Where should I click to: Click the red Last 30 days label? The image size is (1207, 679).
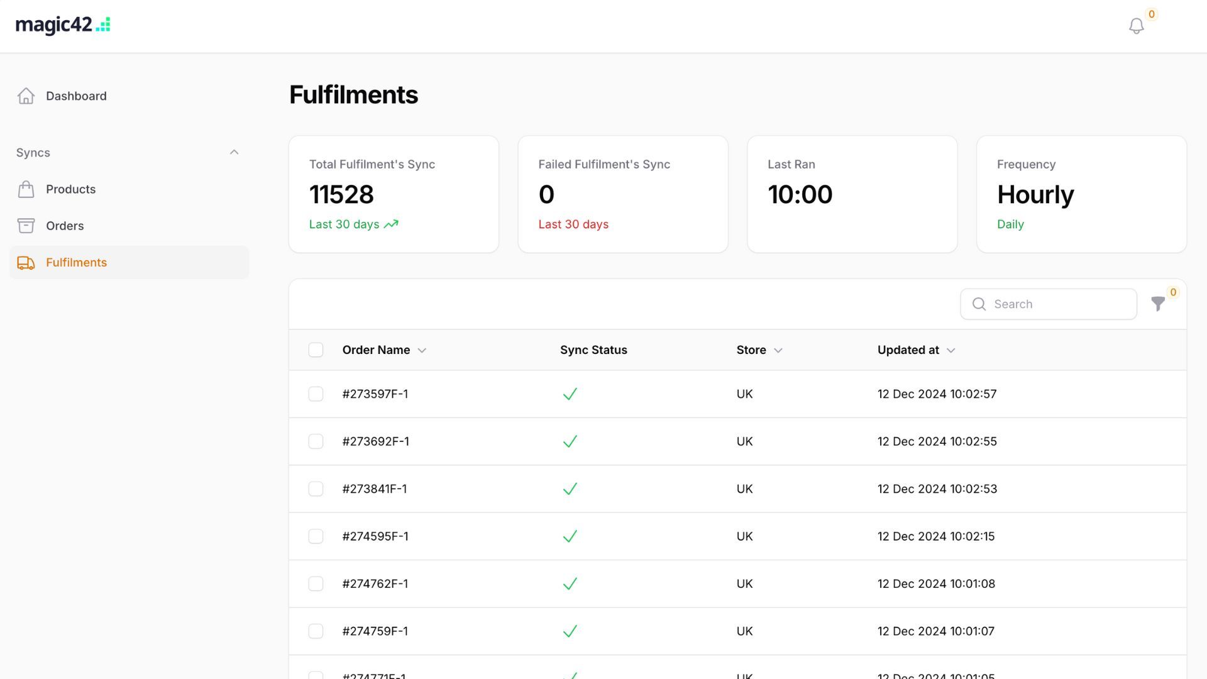point(573,224)
